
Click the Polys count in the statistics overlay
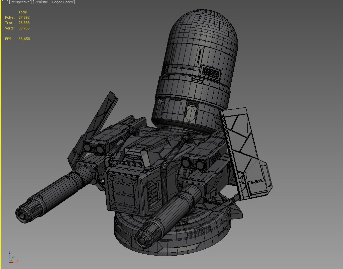pyautogui.click(x=10, y=17)
